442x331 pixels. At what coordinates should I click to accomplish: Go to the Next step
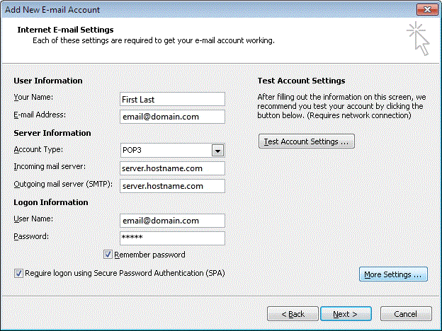pyautogui.click(x=346, y=313)
